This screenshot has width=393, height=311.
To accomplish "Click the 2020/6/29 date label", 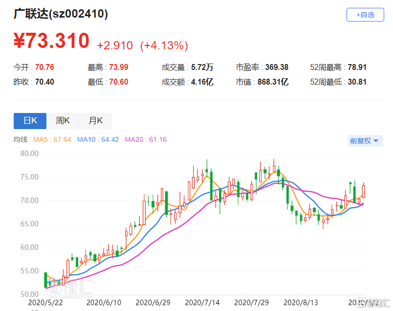I will point(153,303).
